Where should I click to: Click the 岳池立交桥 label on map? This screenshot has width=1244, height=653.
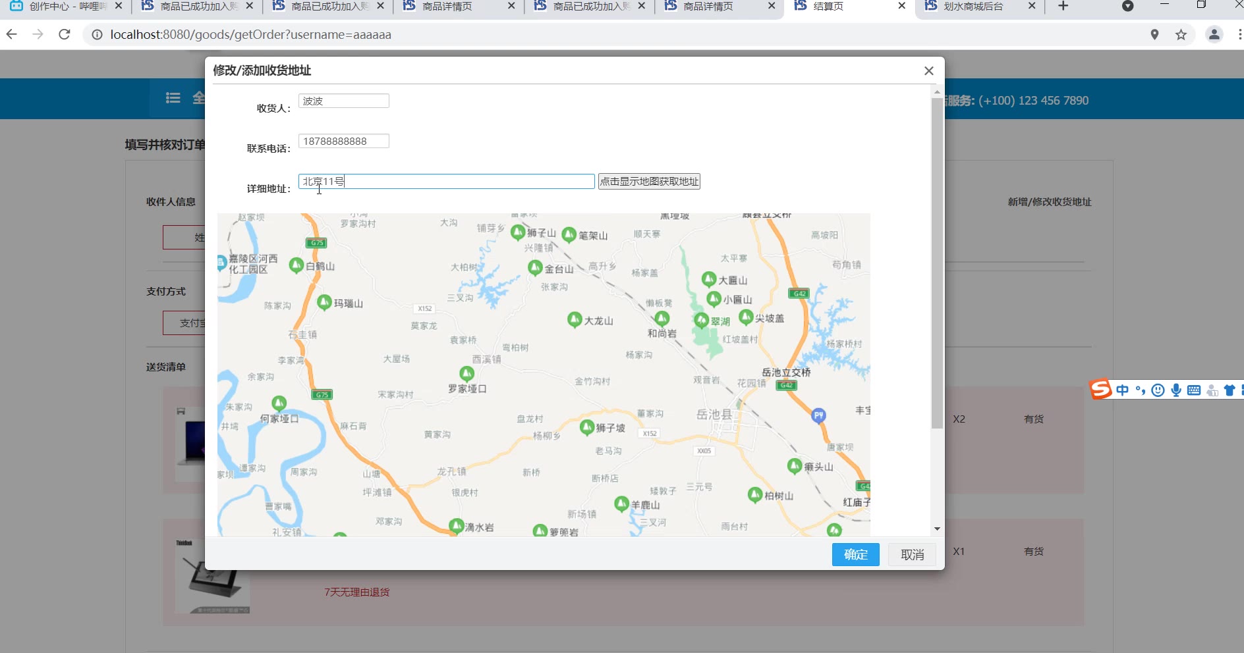pos(786,373)
